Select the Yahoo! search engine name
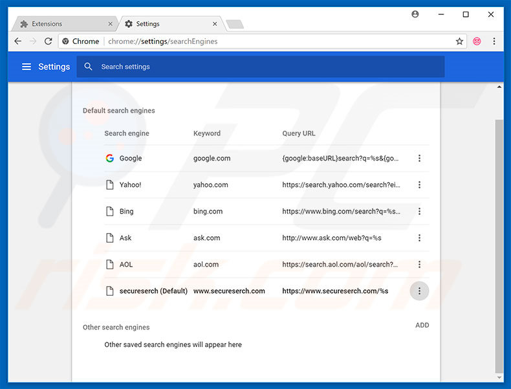 (x=130, y=185)
